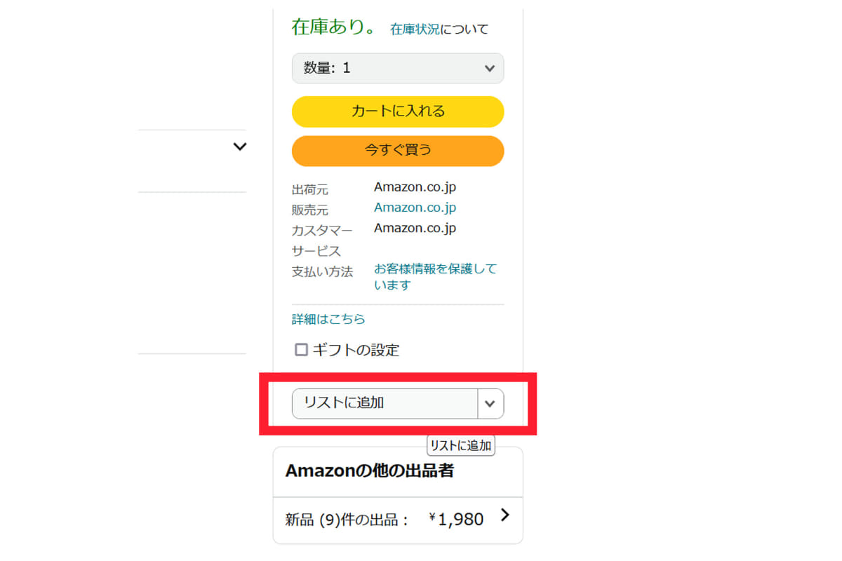
Task: Click the 支払い方法 label
Action: click(x=322, y=271)
